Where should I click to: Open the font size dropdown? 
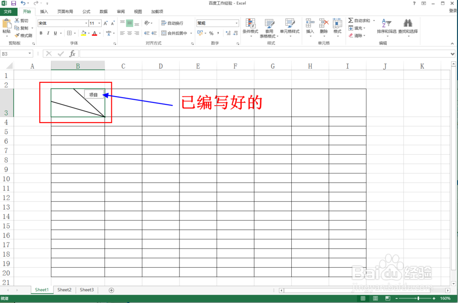[x=99, y=23]
